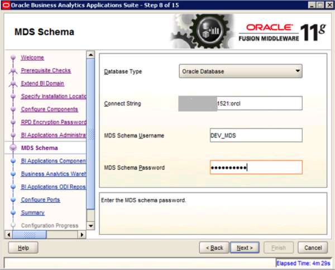The height and width of the screenshot is (270, 335).
Task: Jump to Configure Ports step
Action: (40, 200)
